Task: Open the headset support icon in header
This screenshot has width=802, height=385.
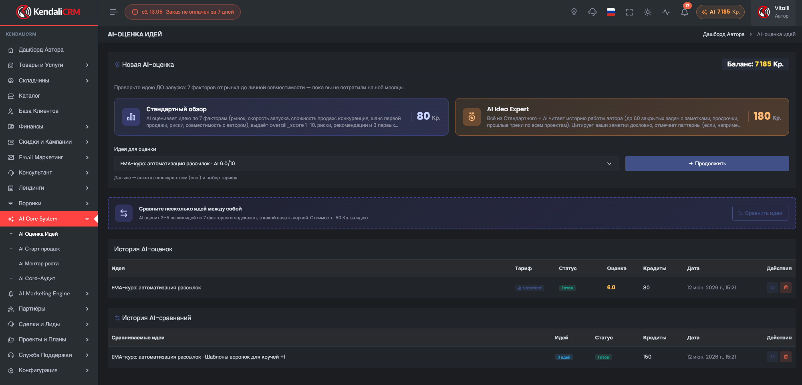Action: tap(592, 12)
